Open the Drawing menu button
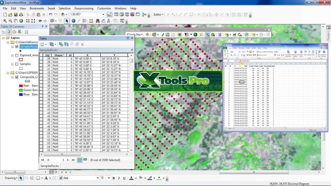 (11, 178)
